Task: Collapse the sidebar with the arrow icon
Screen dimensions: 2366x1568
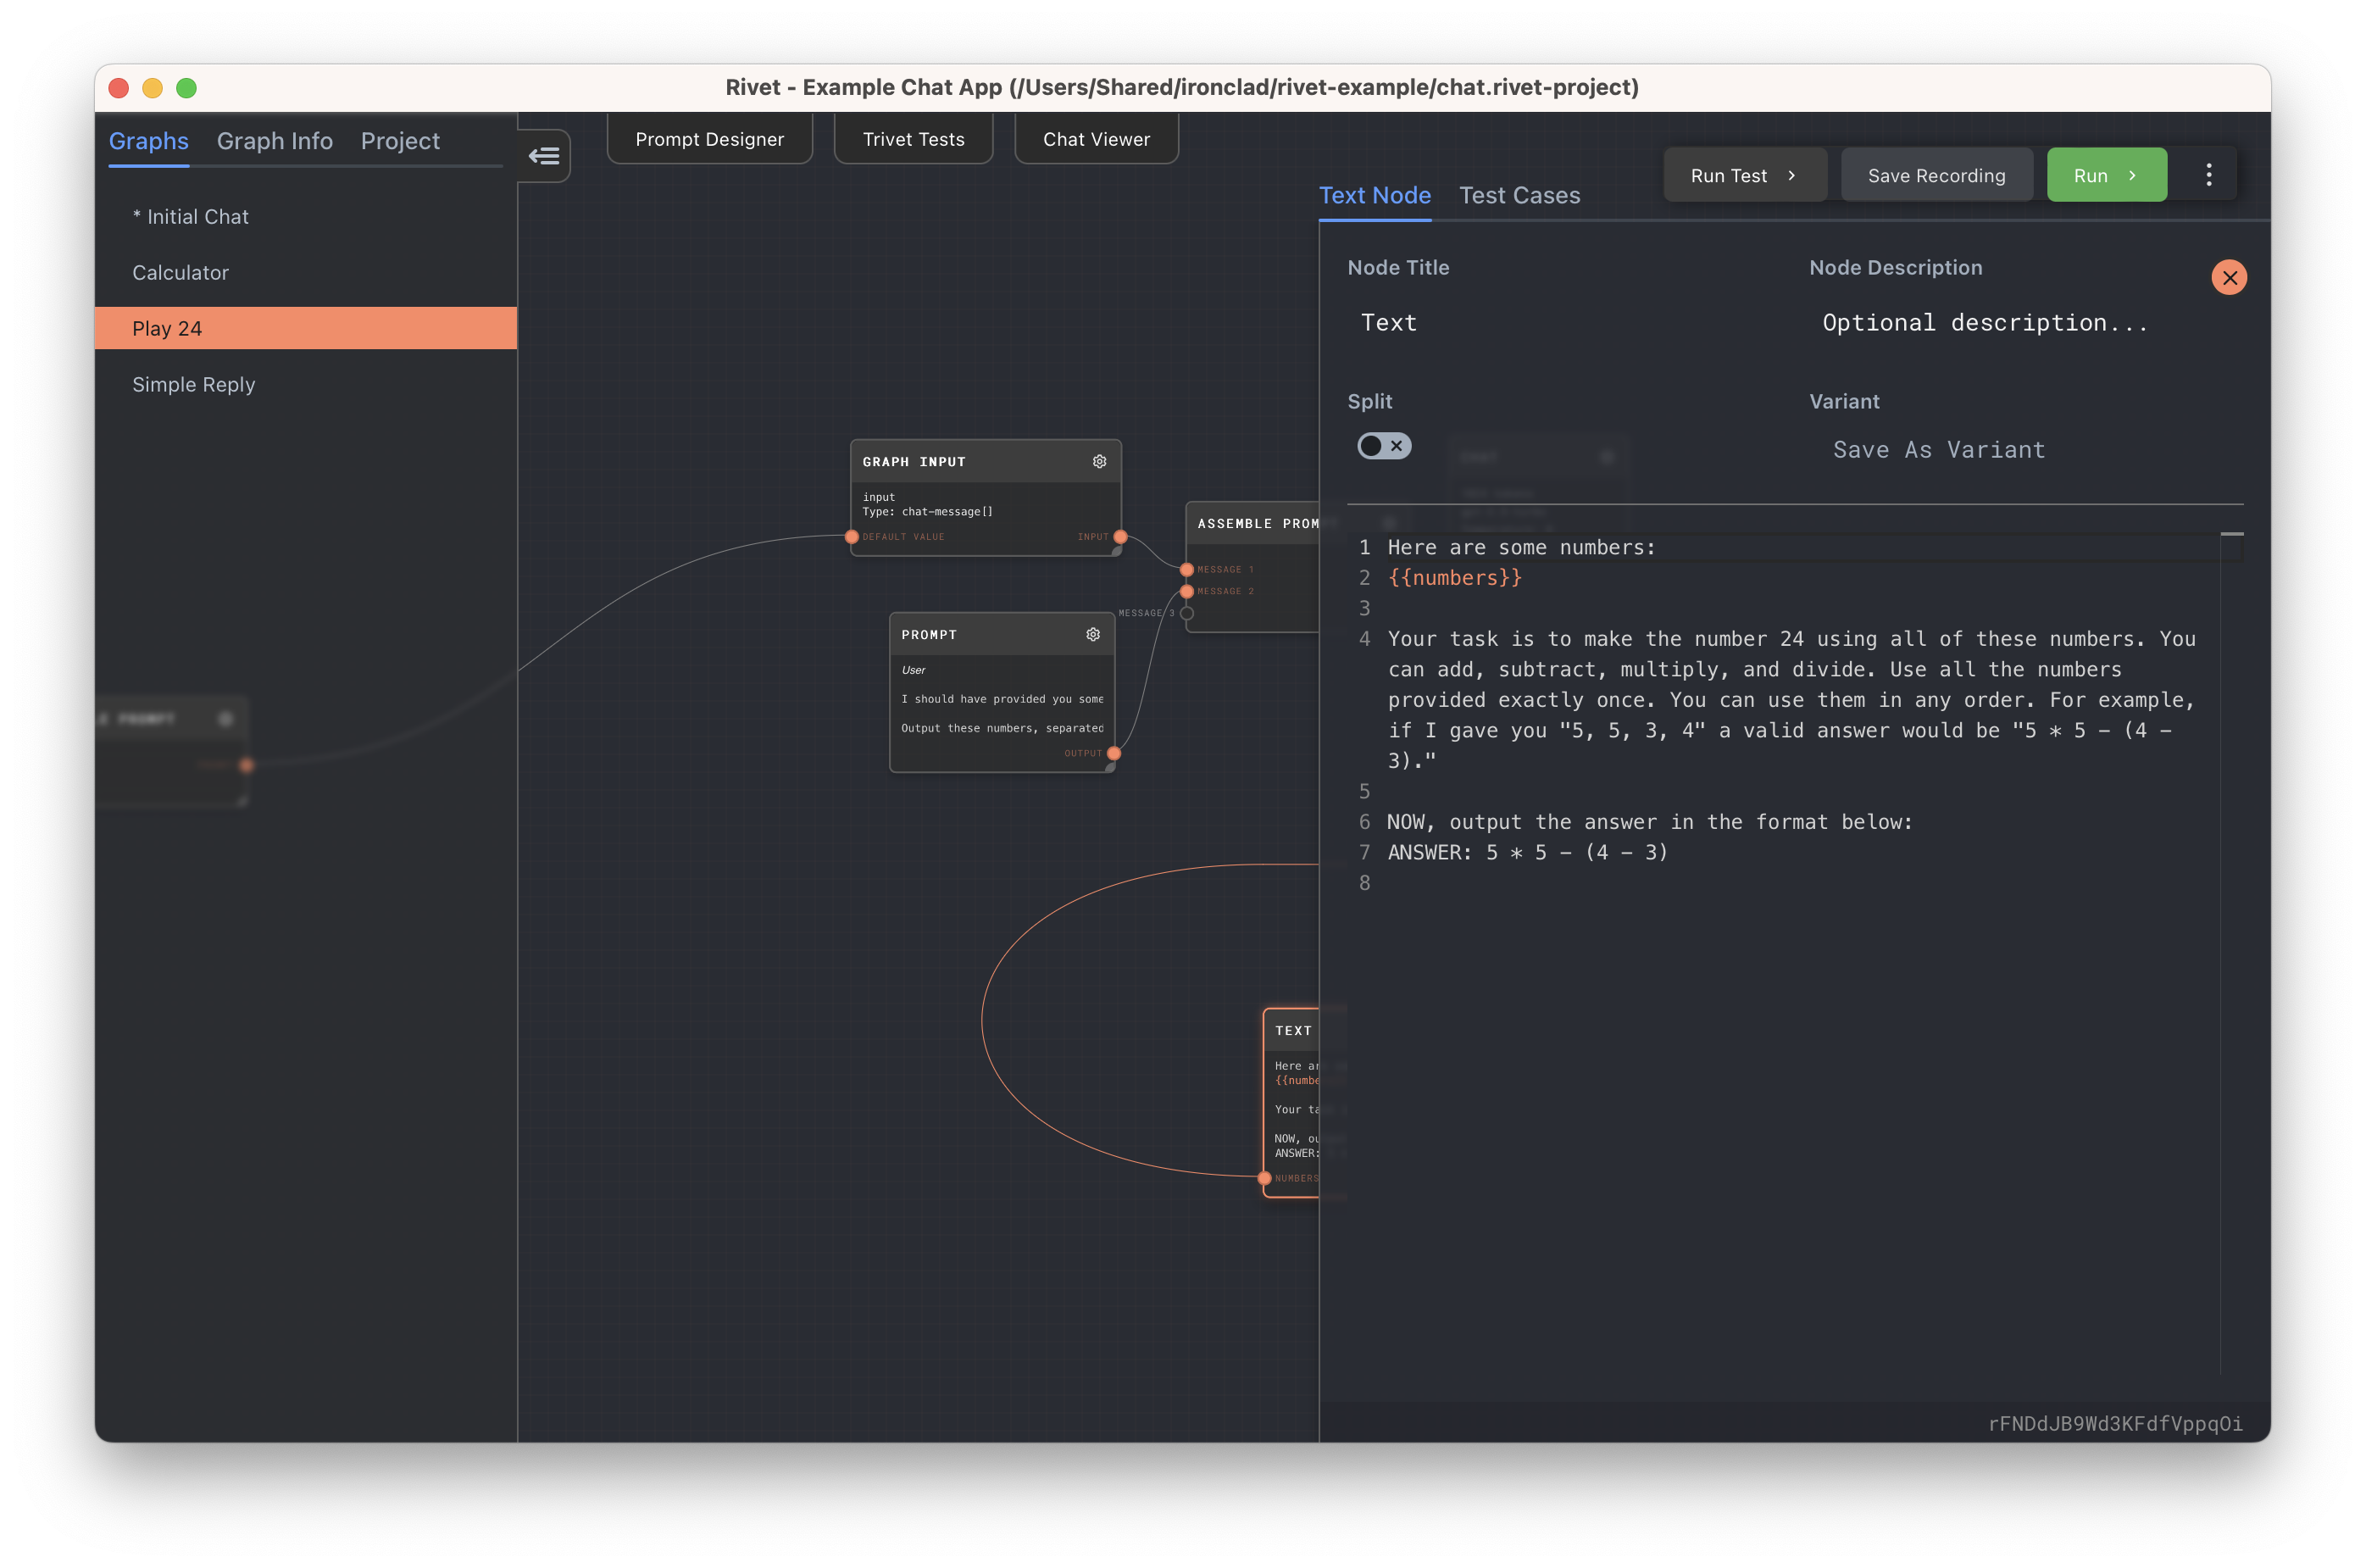Action: [x=544, y=156]
